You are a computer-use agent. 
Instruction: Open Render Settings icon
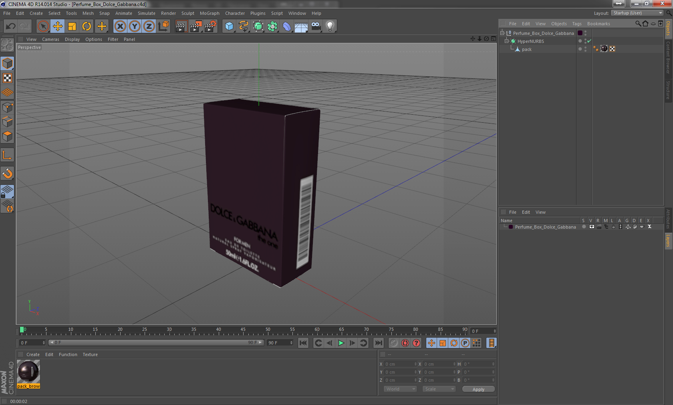point(210,26)
